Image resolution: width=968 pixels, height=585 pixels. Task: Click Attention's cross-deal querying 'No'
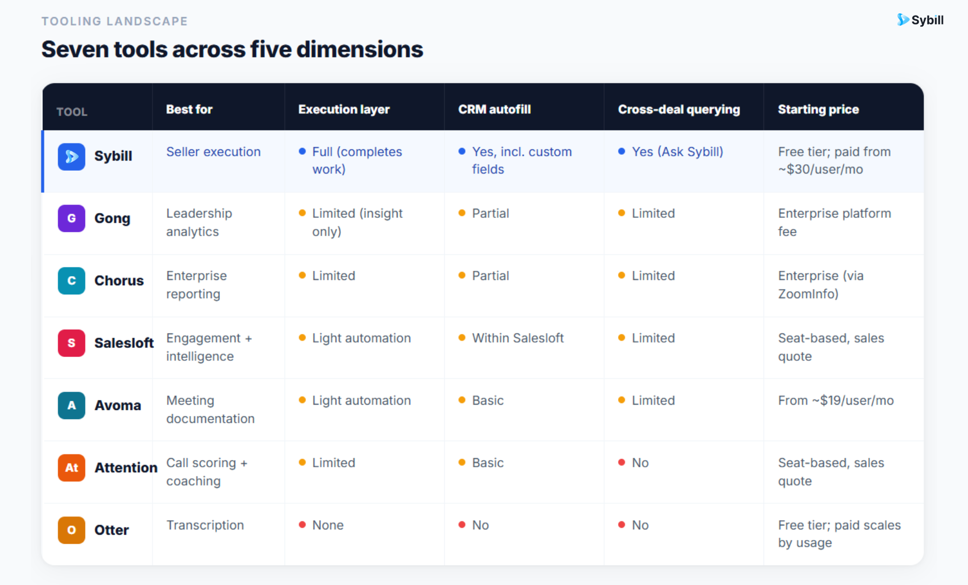(x=640, y=463)
